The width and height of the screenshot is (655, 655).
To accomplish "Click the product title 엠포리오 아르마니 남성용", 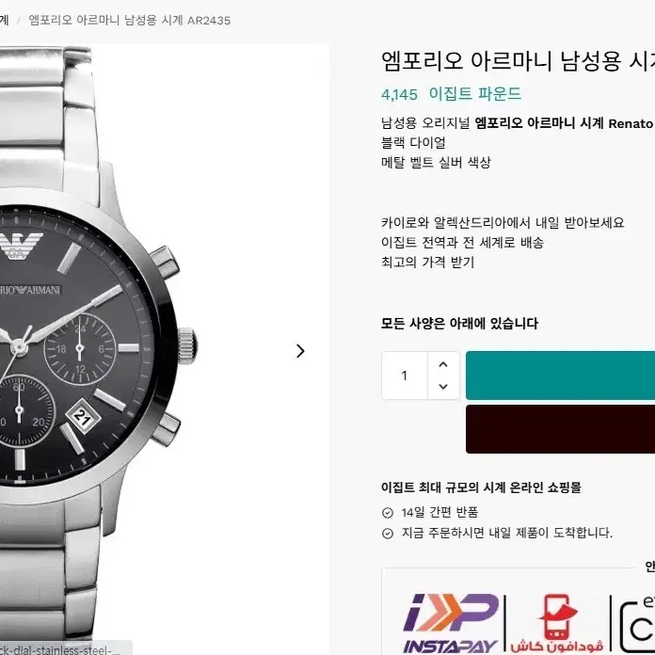I will click(x=518, y=61).
